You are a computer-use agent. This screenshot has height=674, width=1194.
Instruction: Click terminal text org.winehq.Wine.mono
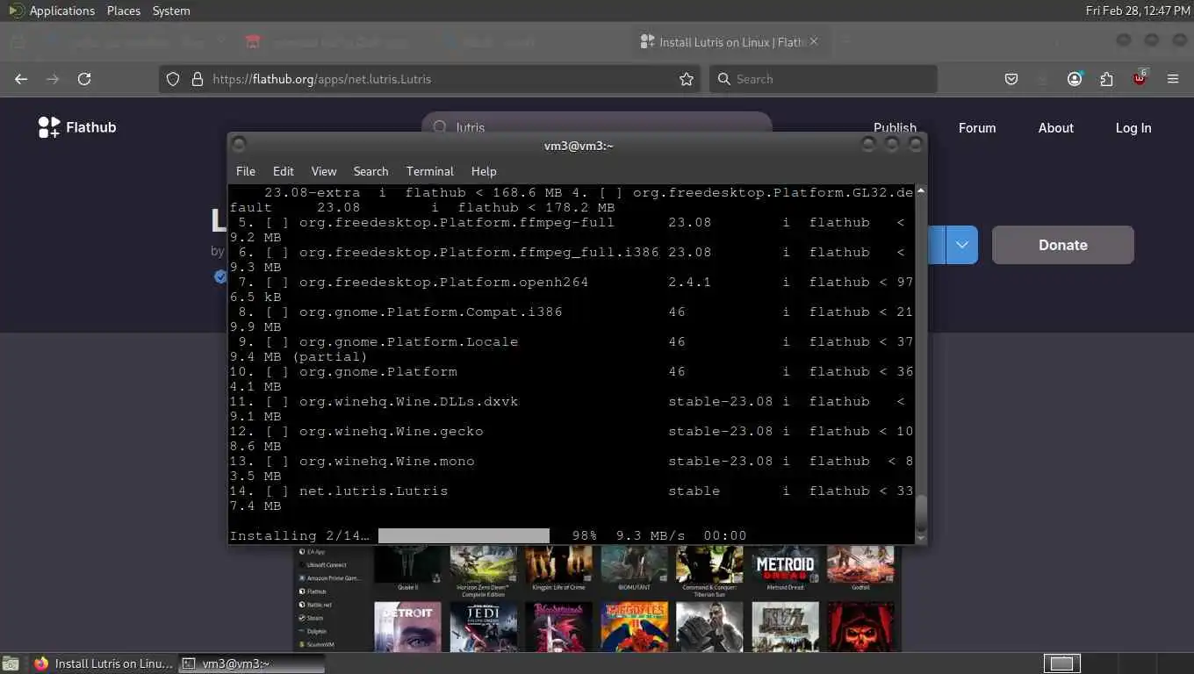pyautogui.click(x=386, y=462)
